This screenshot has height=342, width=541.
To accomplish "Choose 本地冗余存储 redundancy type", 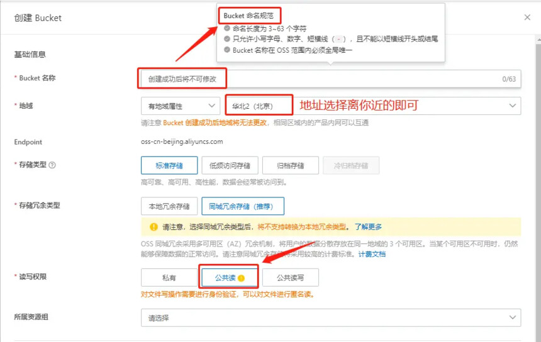I will [169, 206].
